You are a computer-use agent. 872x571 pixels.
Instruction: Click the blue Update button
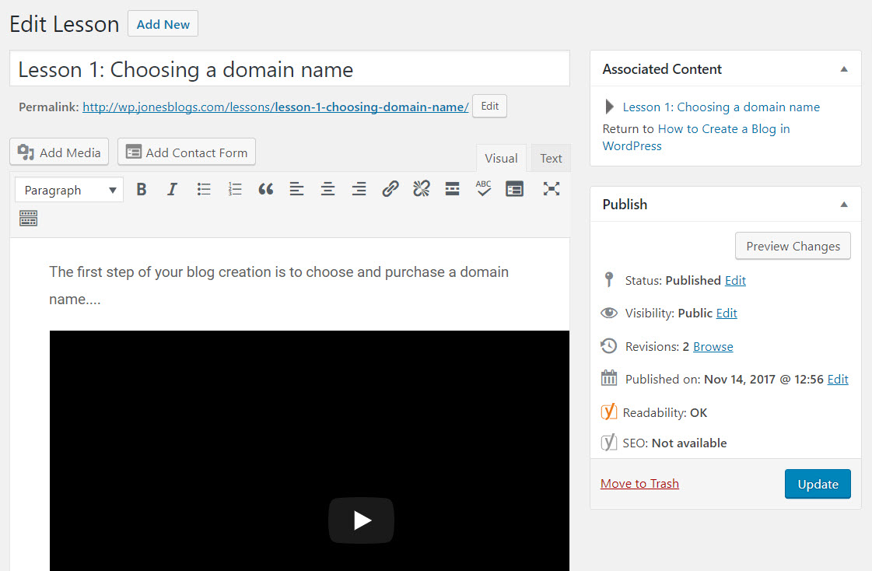(818, 485)
